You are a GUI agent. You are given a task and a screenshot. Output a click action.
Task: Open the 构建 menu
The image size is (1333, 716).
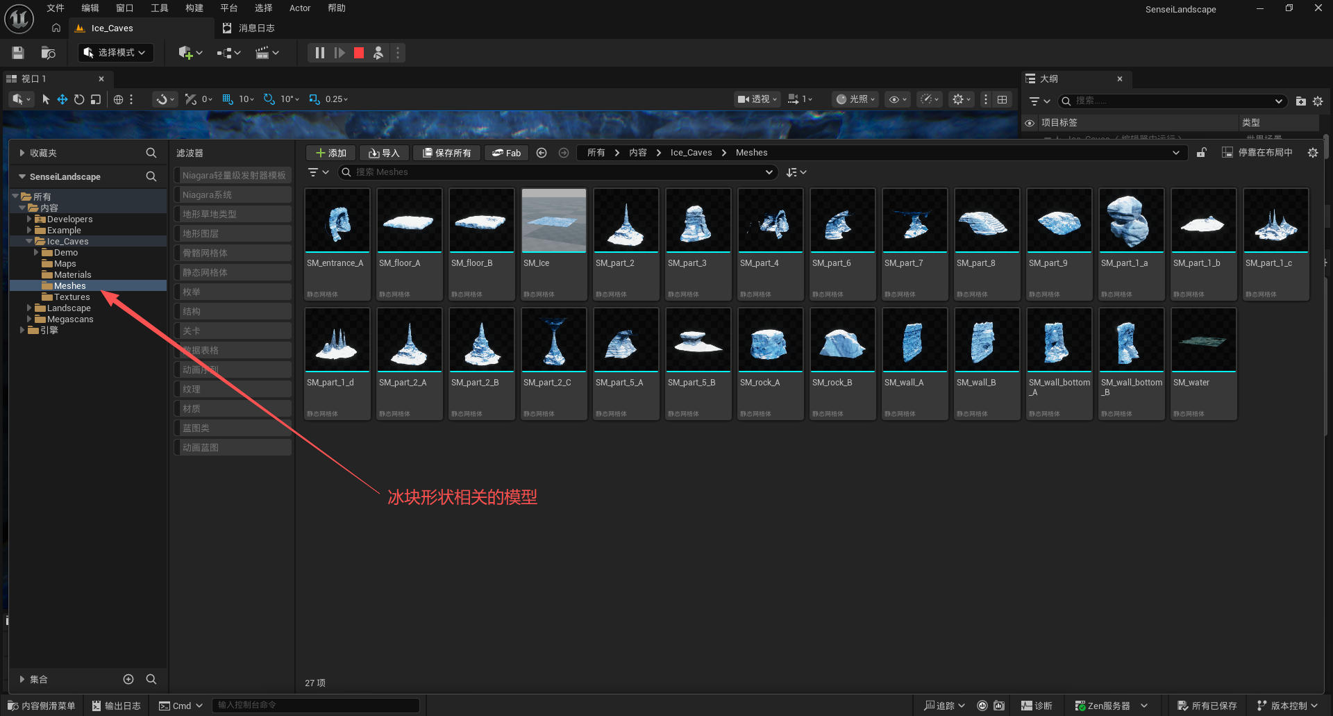pos(194,8)
